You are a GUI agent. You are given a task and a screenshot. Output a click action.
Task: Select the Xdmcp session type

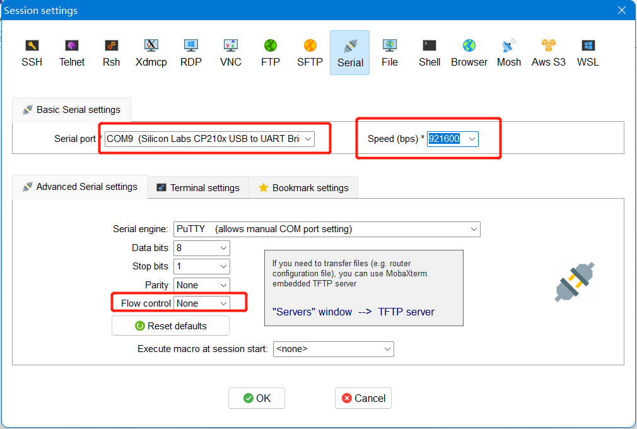pyautogui.click(x=151, y=53)
